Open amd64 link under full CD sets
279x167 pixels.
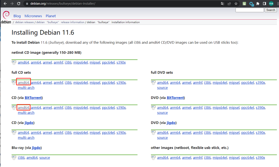23,83
